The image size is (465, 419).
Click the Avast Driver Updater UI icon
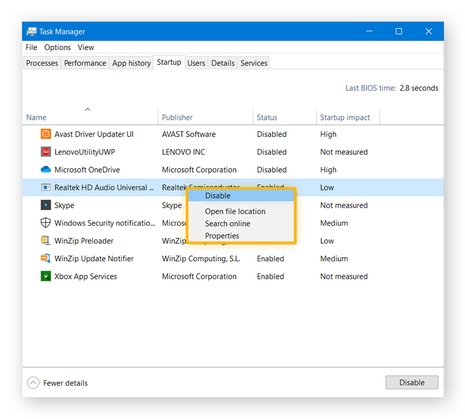46,134
